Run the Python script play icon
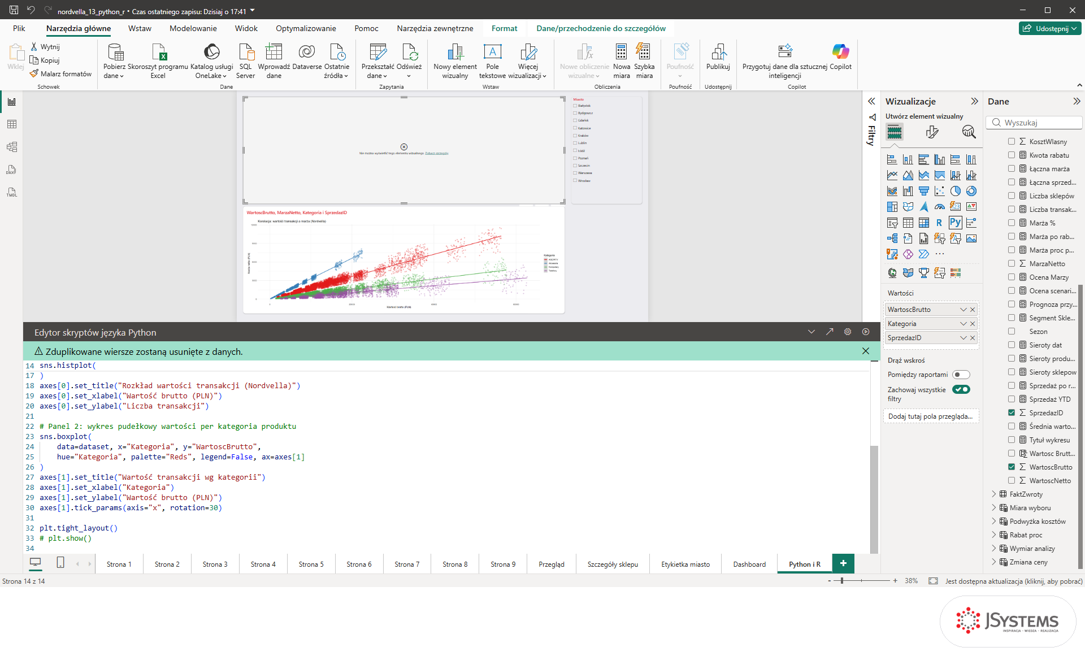The width and height of the screenshot is (1085, 656). pyautogui.click(x=866, y=332)
